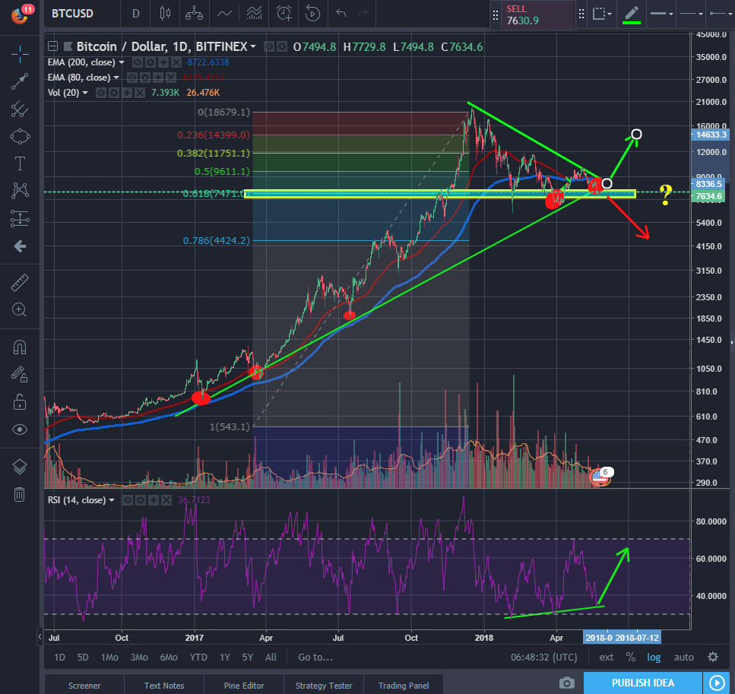Open settings gear for EMA 200
This screenshot has width=735, height=694.
click(150, 62)
